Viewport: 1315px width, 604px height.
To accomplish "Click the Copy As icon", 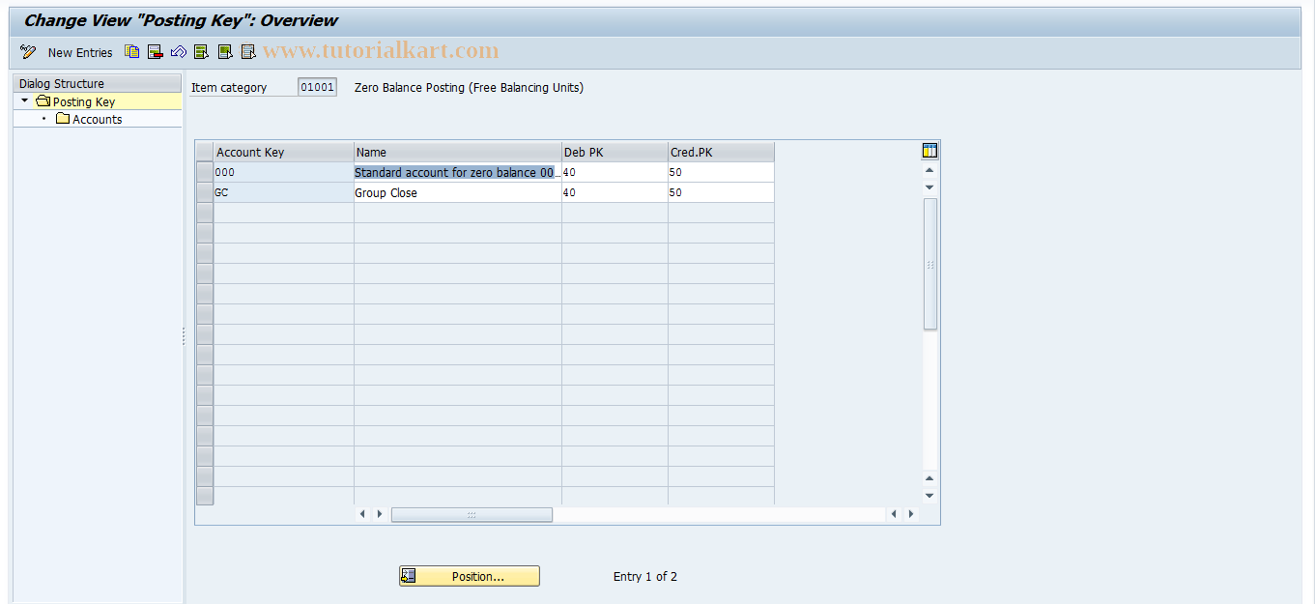I will (132, 52).
